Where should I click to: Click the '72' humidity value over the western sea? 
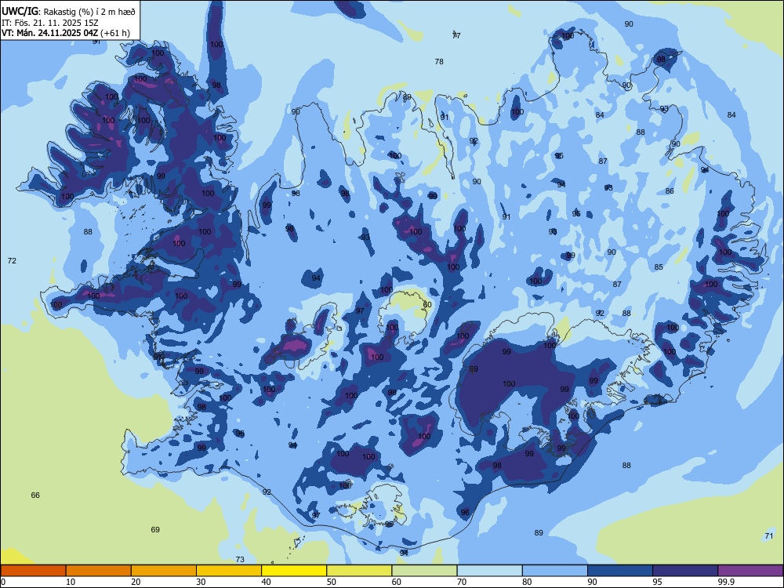coord(12,260)
